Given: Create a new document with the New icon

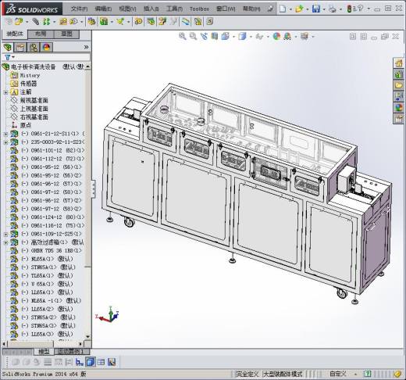Looking at the screenshot, I should point(283,9).
